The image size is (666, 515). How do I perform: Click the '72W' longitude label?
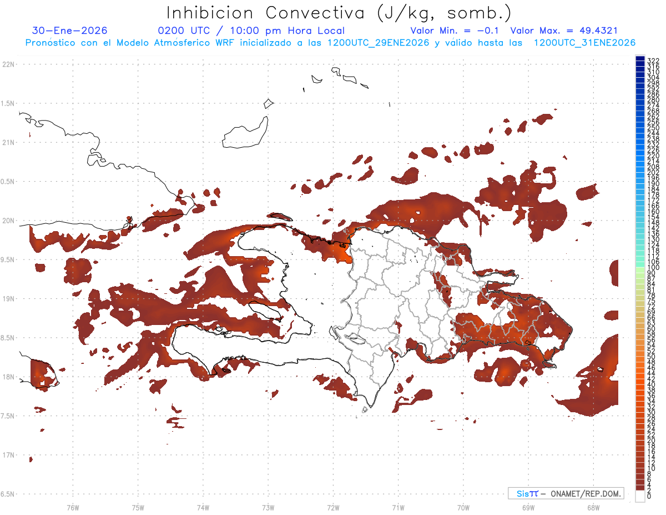tap(334, 507)
